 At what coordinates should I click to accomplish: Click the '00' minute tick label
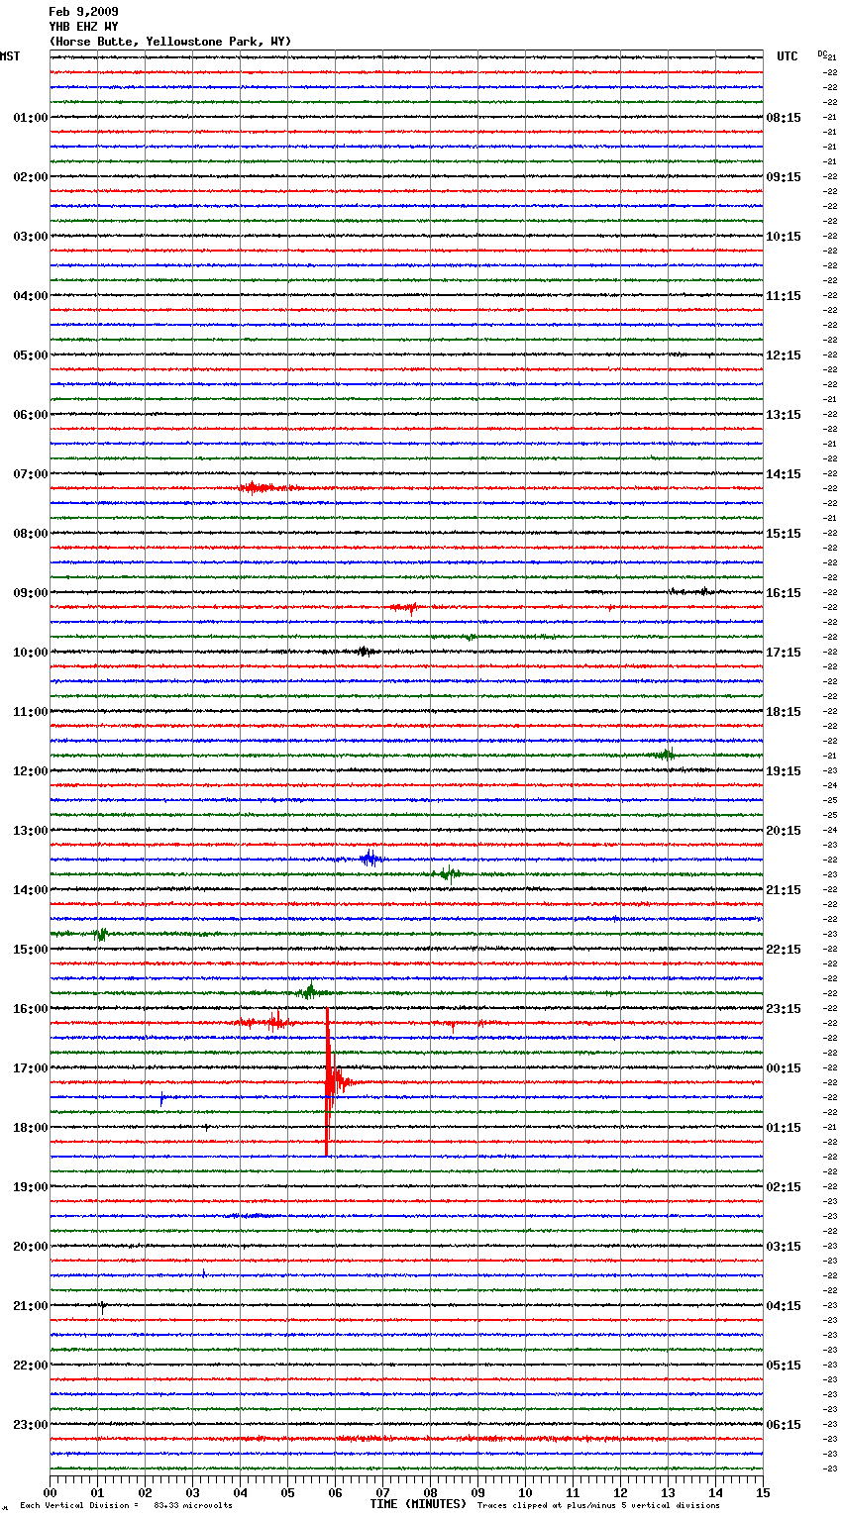coord(51,1492)
